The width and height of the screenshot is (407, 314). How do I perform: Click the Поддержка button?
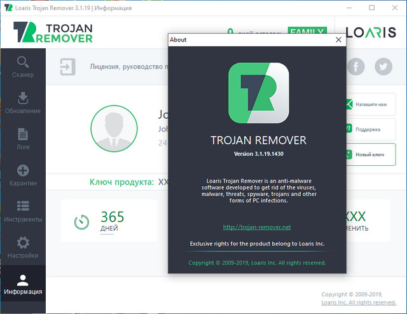pos(371,129)
